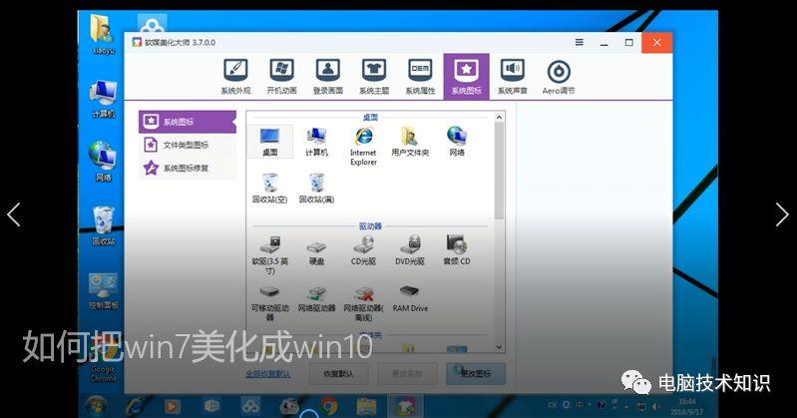Viewport: 797px width, 418px height.
Task: Select the 可移动驱动器 removable drive icon
Action: [x=270, y=303]
